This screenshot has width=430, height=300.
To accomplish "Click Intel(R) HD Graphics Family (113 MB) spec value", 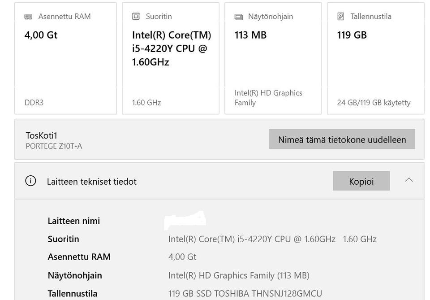I will (x=239, y=275).
